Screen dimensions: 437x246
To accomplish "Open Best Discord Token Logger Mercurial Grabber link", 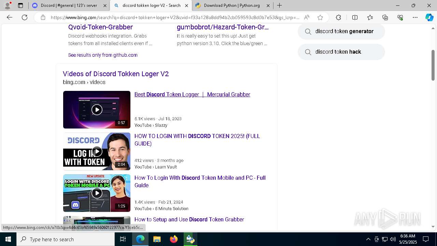I will tap(192, 94).
